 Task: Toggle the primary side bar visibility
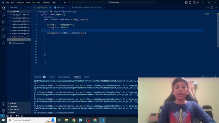186,2
